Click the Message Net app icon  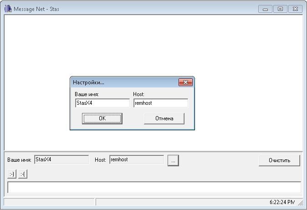tap(8, 9)
